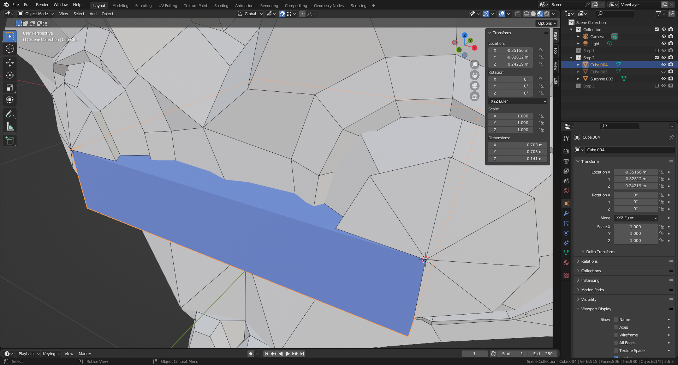678x365 pixels.
Task: Enable Wireframe display checkbox
Action: [616, 335]
